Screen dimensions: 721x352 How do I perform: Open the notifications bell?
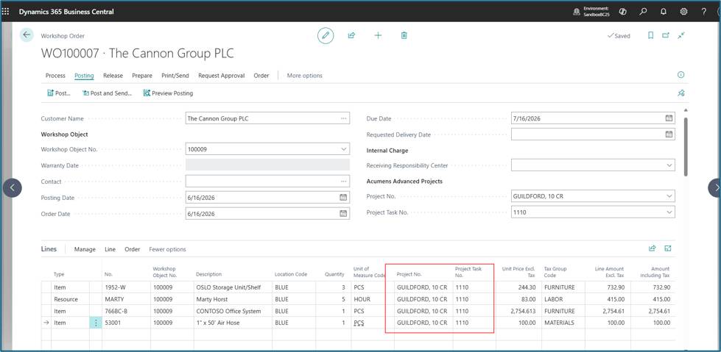click(x=663, y=12)
